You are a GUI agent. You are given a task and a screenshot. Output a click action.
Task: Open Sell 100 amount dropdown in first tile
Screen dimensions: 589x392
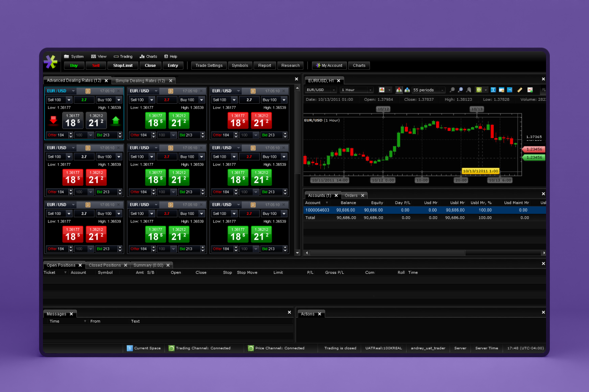69,100
